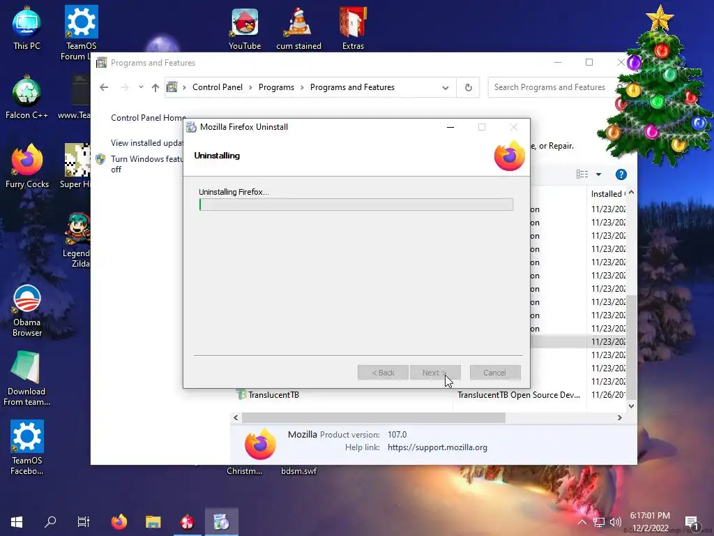Viewport: 714px width, 536px height.
Task: Select the TranslucentTB program row
Action: point(429,395)
